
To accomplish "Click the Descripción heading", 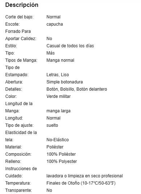I will click(x=22, y=5).
